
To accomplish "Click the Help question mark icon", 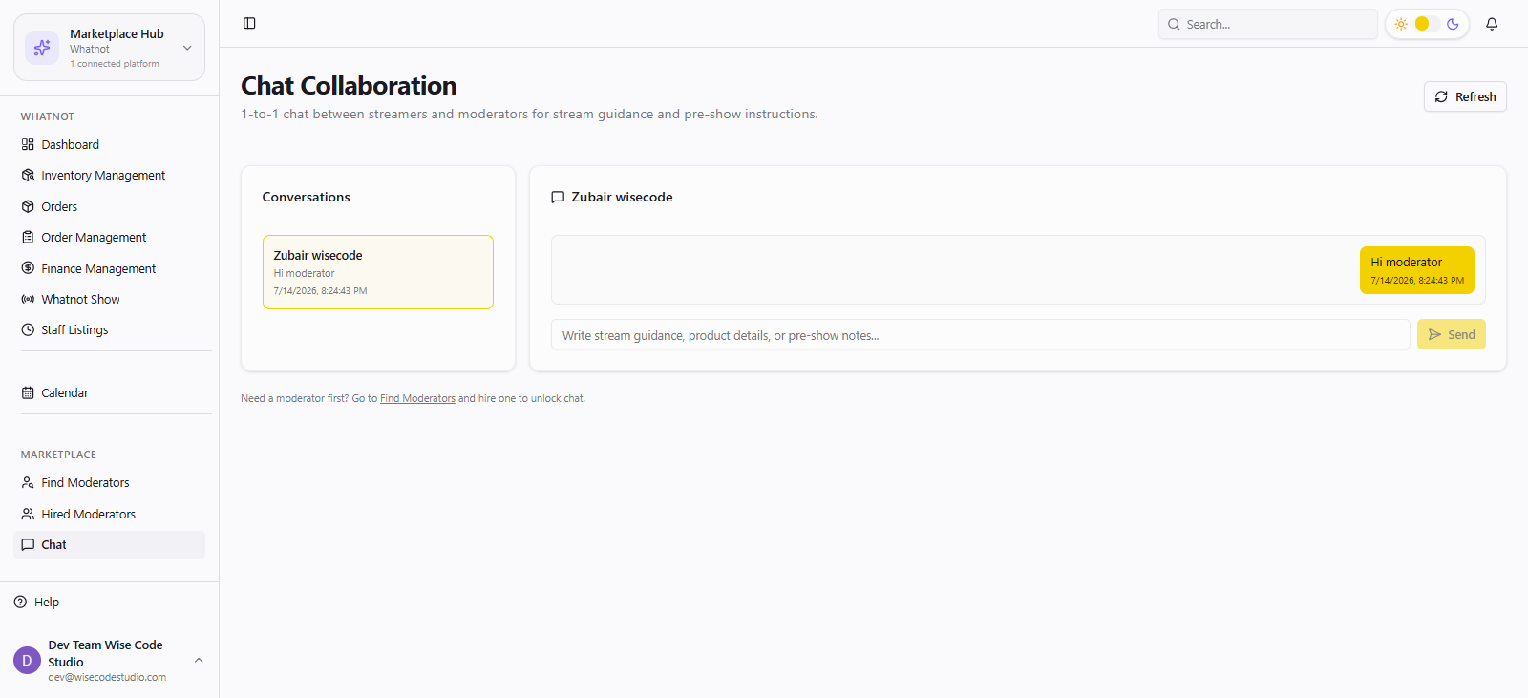I will click(20, 602).
